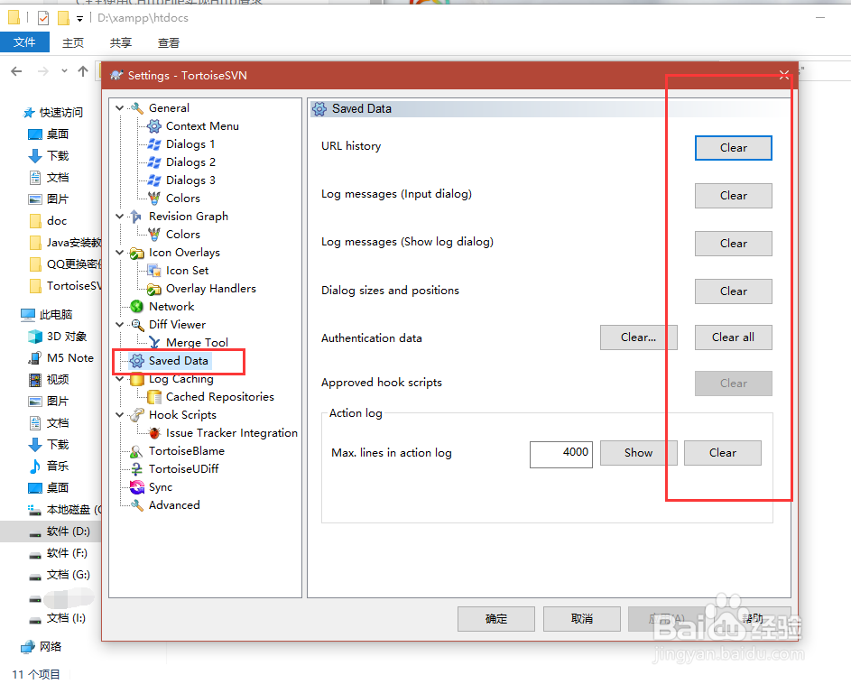Clear Log messages (Show log dialog)
Screen dimensions: 851x684
tap(733, 244)
